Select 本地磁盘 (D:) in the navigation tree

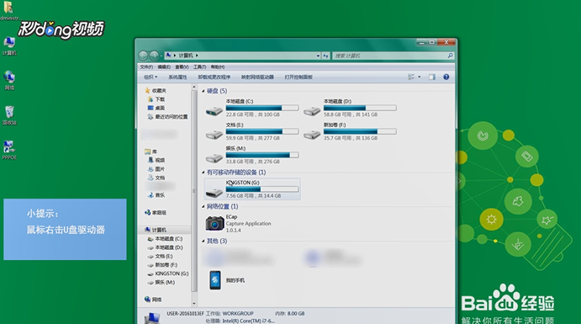tap(165, 247)
